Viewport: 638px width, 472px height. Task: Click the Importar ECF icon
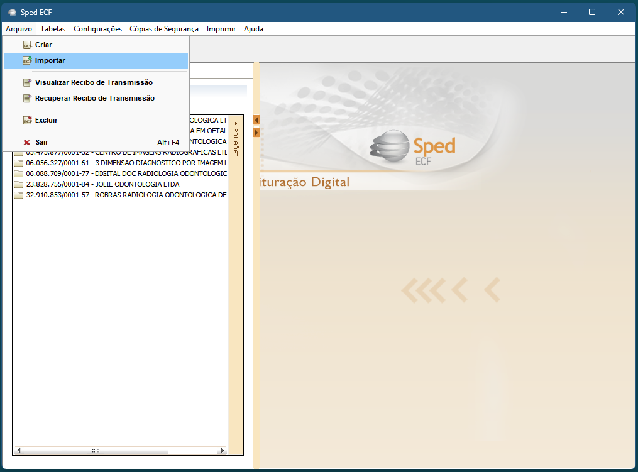click(x=27, y=60)
